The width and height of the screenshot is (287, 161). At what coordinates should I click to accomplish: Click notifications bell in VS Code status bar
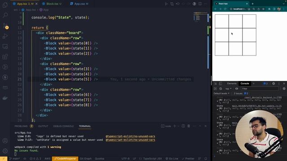pyautogui.click(x=205, y=159)
